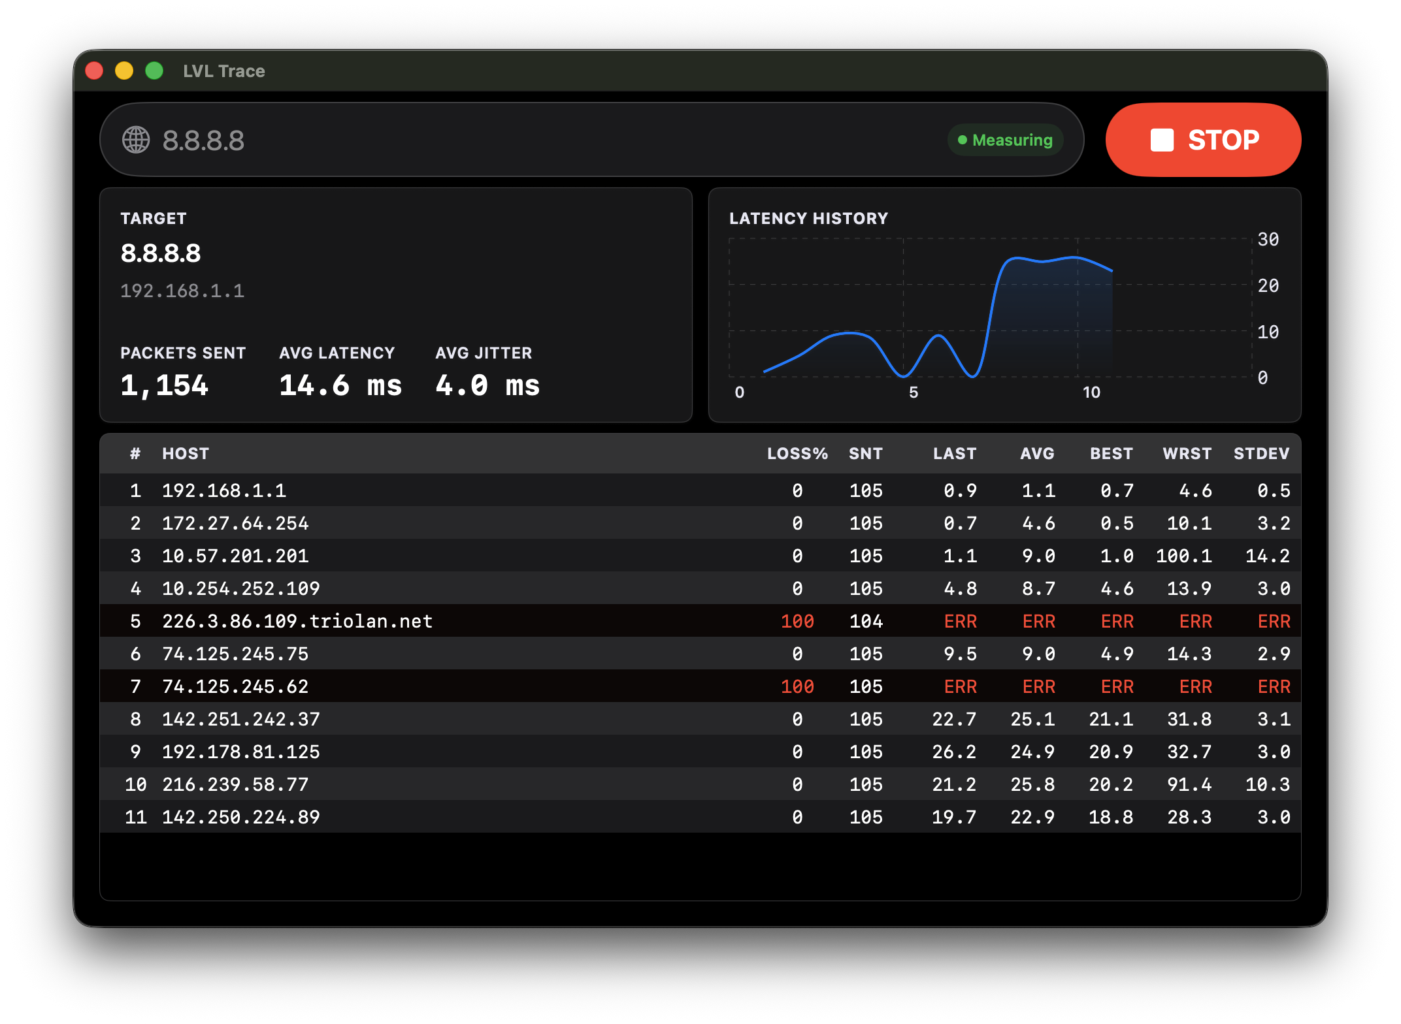The width and height of the screenshot is (1401, 1024).
Task: Click the green Measuring status badge
Action: (x=1005, y=140)
